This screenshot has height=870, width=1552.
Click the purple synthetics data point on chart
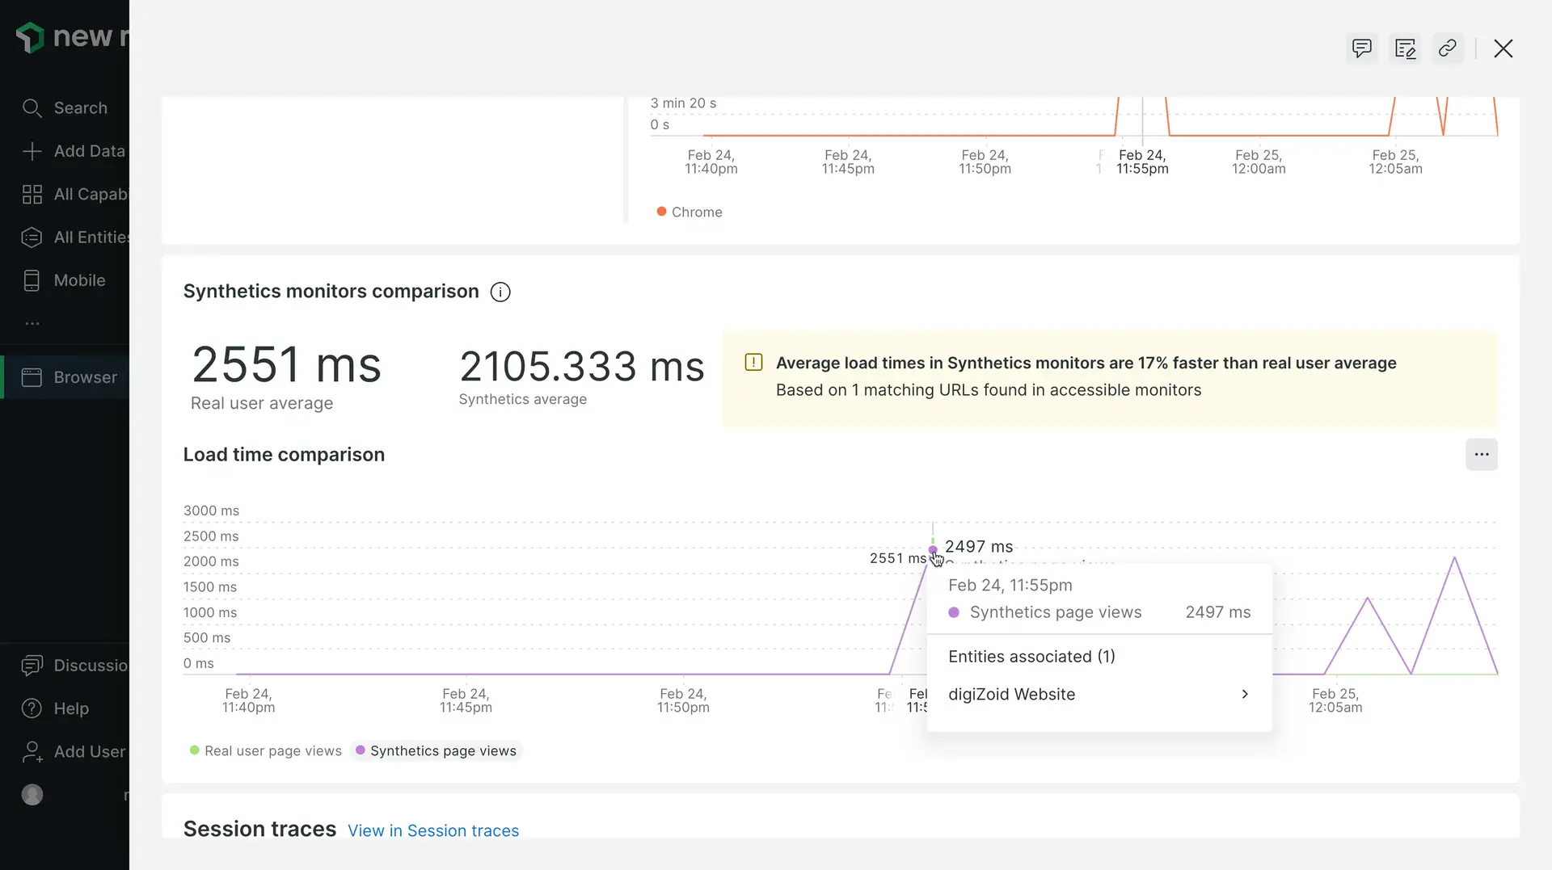(x=933, y=549)
